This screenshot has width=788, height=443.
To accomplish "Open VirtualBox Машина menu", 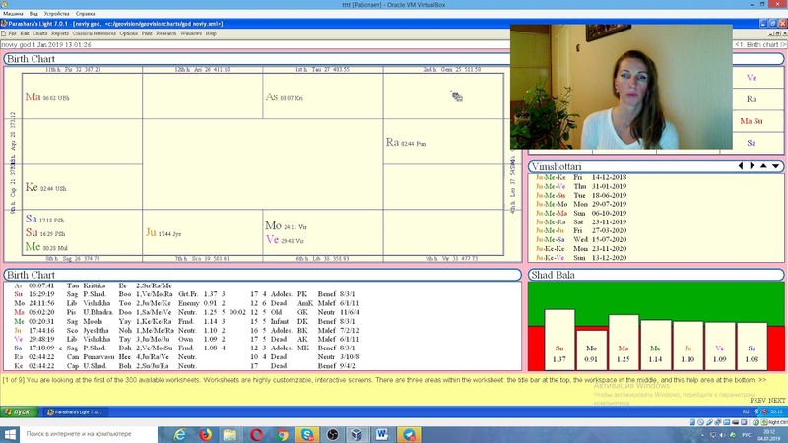I will (13, 14).
